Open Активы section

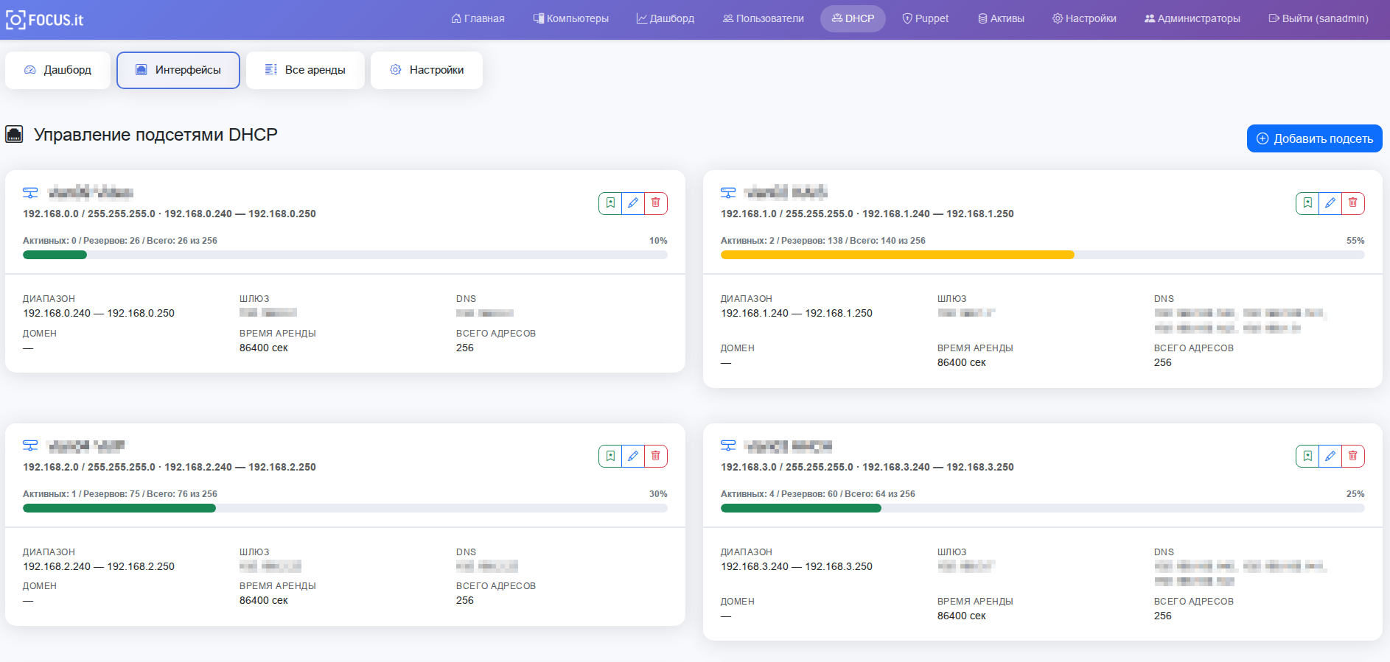pyautogui.click(x=1001, y=18)
